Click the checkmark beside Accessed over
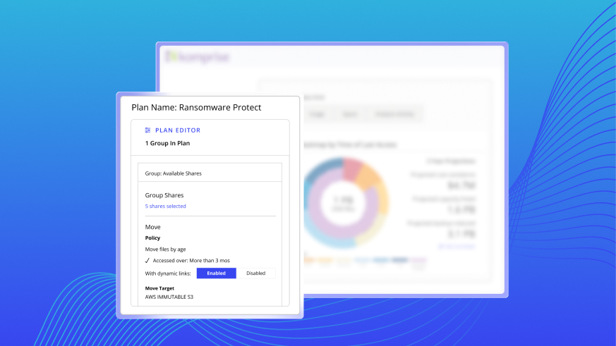Screen dimensions: 616x346 (x=147, y=260)
